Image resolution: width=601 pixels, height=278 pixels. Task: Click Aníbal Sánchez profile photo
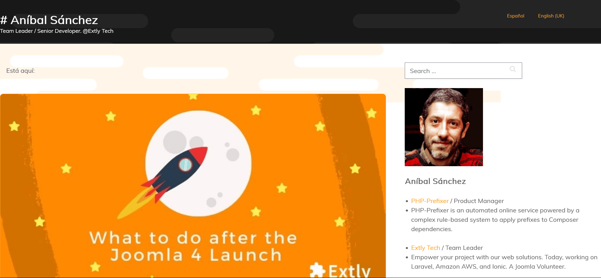[x=444, y=127]
